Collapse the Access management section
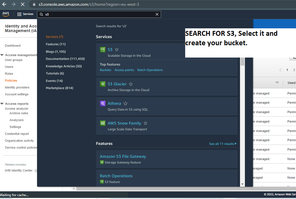 pos(2,55)
